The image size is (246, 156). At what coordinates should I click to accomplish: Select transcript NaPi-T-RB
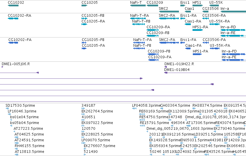[x=141, y=21]
